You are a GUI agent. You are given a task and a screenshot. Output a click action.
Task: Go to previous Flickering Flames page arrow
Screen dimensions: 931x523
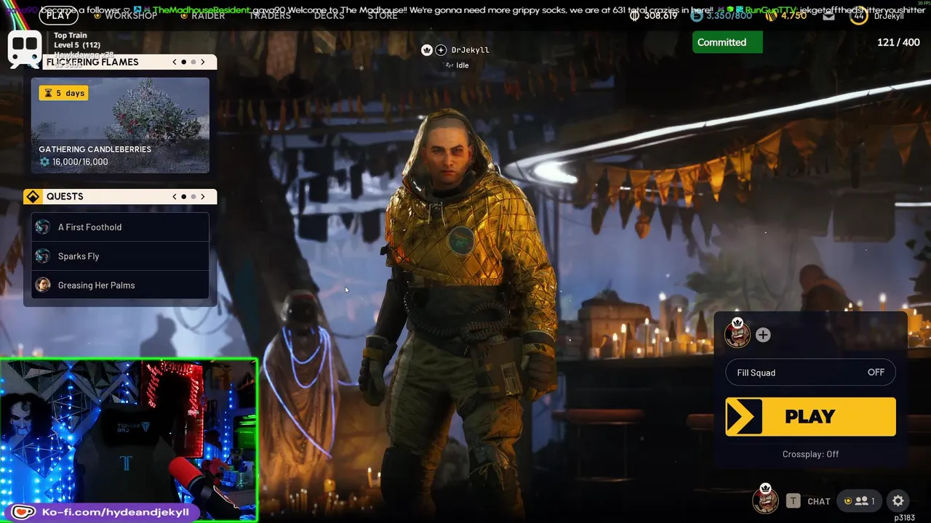coord(175,62)
